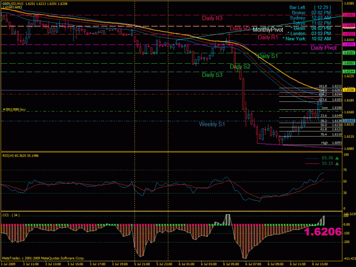Click the Daily S3 support label
Viewport: 356px width, 267px height.
click(x=212, y=75)
